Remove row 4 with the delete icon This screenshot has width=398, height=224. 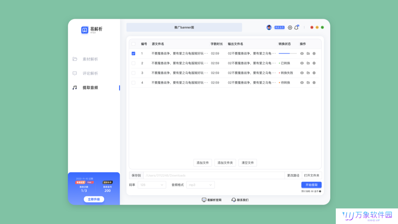314,82
